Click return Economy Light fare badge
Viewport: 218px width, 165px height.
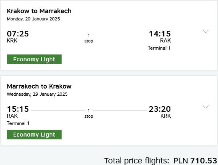pos(34,135)
